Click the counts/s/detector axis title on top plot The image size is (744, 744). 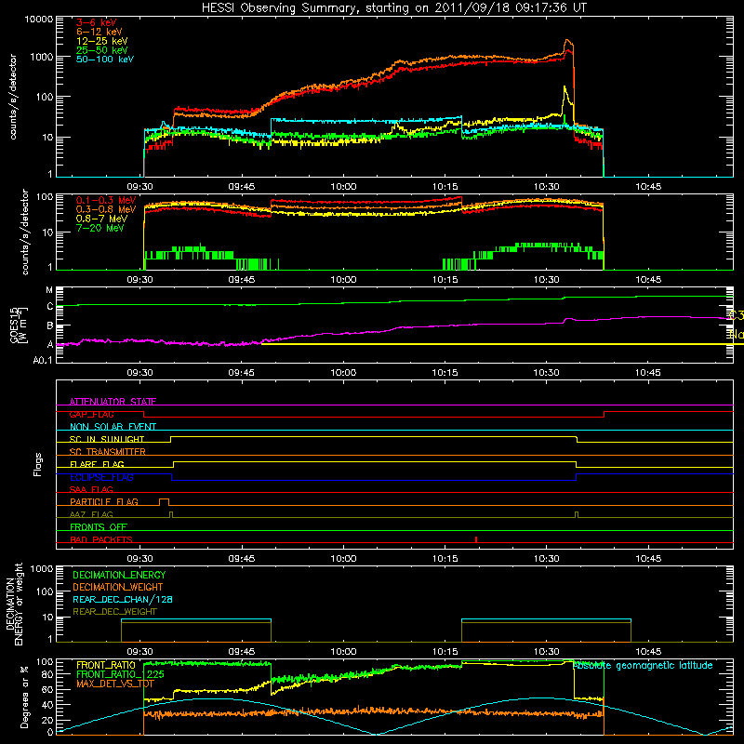(13, 97)
